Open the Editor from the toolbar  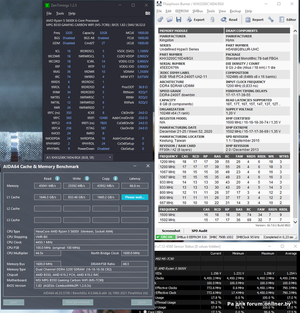point(287,20)
